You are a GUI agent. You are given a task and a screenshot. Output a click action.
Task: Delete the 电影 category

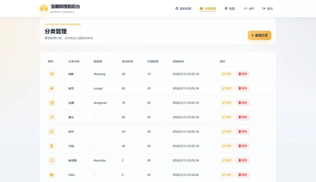(243, 74)
